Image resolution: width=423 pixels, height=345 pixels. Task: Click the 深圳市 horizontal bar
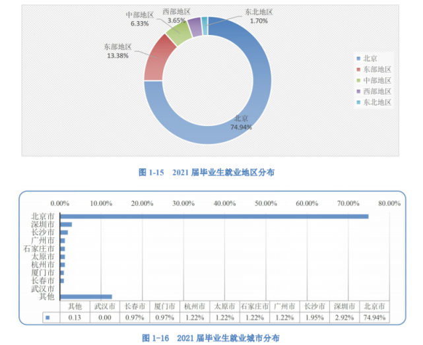[x=66, y=224]
